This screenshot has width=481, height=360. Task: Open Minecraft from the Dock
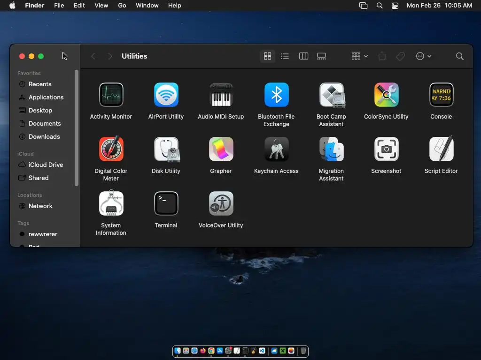(x=283, y=351)
